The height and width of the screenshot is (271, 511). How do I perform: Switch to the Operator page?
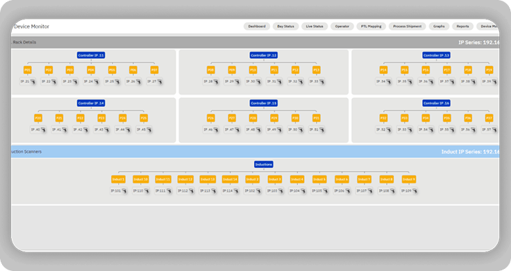(x=342, y=26)
